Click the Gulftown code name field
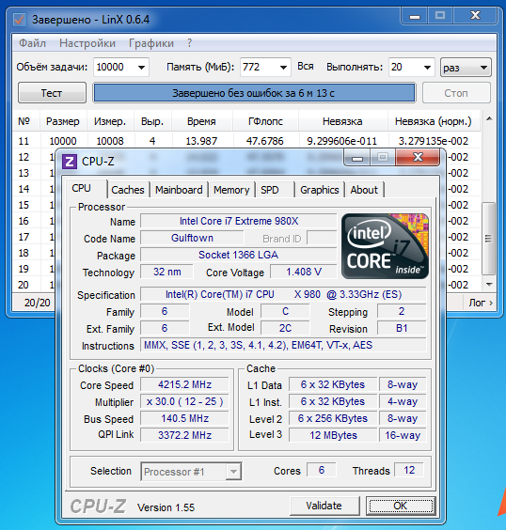The width and height of the screenshot is (506, 530). pyautogui.click(x=192, y=239)
